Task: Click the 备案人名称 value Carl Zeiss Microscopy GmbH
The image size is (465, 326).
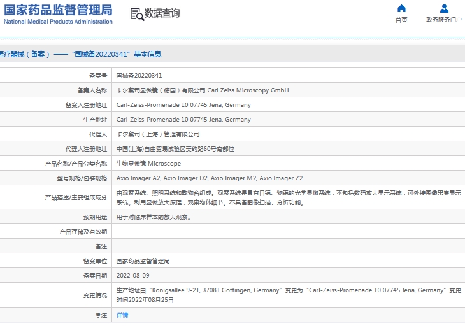Action: pyautogui.click(x=203, y=90)
